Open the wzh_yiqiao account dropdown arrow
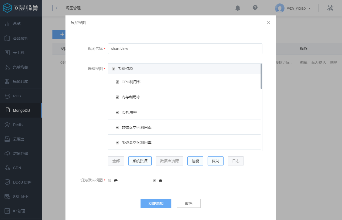Viewport: 342px width, 220px height. (x=310, y=8)
